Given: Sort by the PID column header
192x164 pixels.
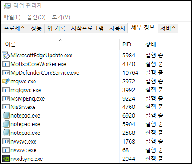Looking at the screenshot, I should (x=131, y=45).
